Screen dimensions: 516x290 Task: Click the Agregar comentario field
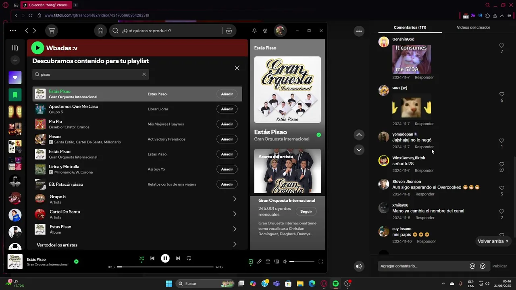(x=423, y=266)
